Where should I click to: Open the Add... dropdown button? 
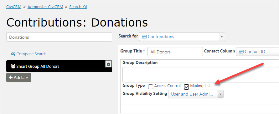tap(18, 77)
